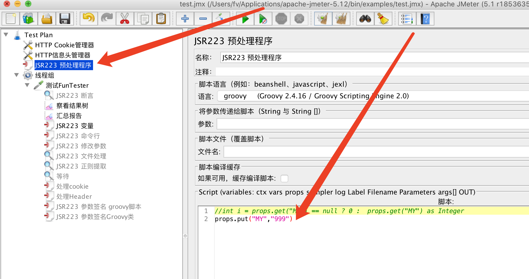Screen dimensions: 529x279
Task: Start the test with green arrow
Action: (x=245, y=19)
